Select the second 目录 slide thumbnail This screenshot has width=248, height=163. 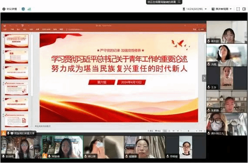pyautogui.click(x=17, y=57)
